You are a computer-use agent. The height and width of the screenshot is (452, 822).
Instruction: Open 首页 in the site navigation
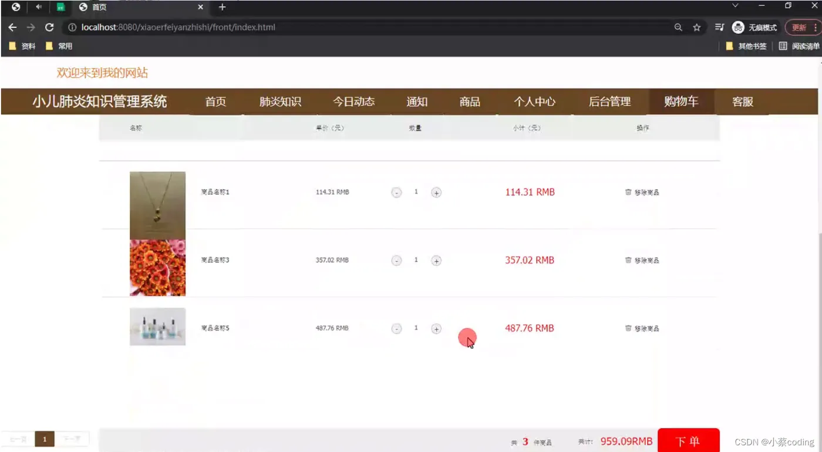coord(215,102)
